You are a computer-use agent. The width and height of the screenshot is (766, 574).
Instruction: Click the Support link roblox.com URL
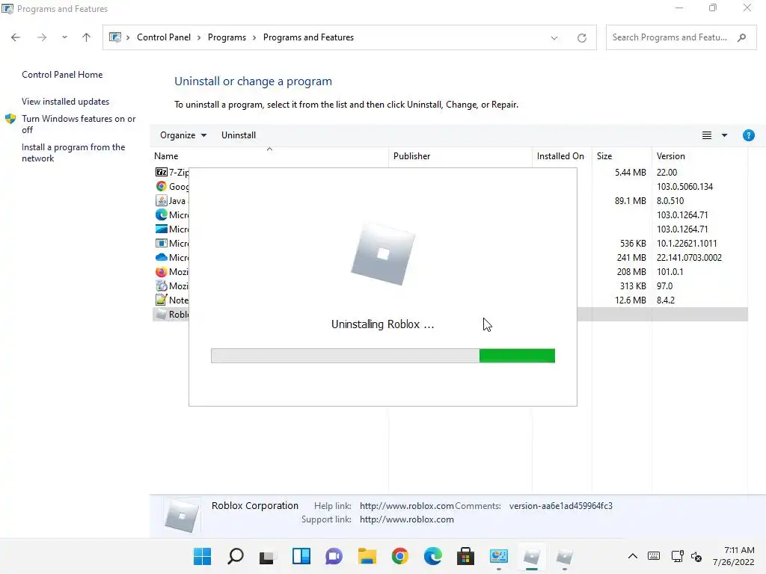coord(407,520)
